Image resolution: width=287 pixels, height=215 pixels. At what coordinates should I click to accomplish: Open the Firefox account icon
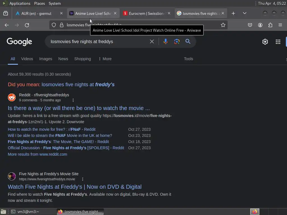pos(260,25)
